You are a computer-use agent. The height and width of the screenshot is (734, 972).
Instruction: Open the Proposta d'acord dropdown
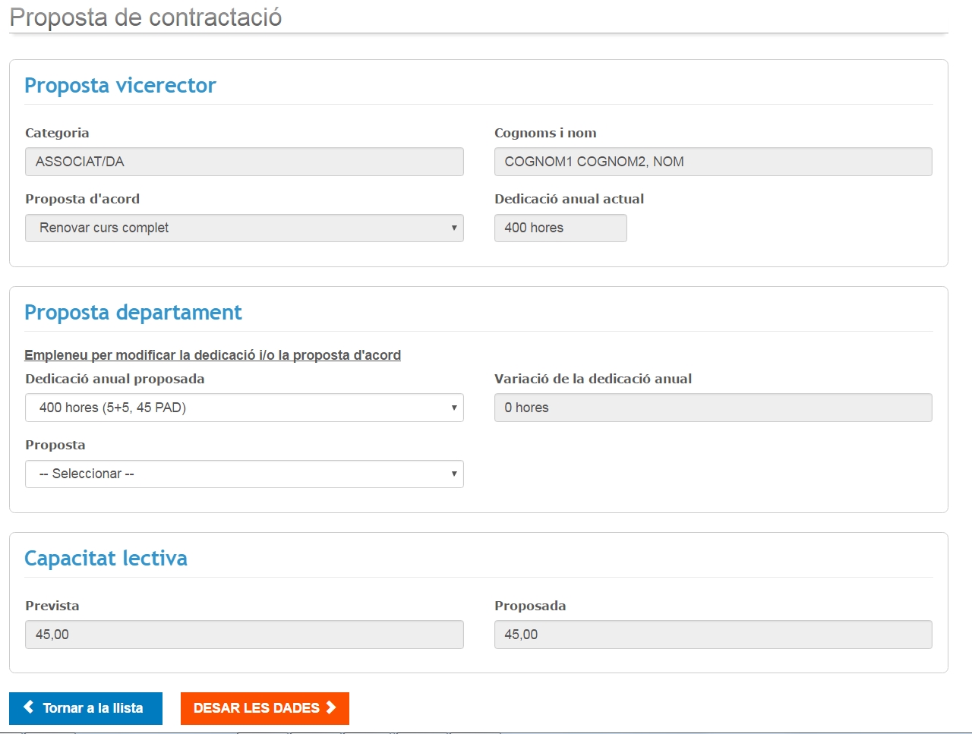click(x=244, y=228)
